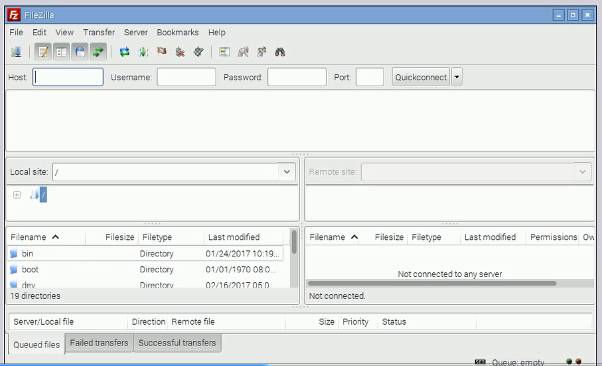Screen dimensions: 602x366
Task: Open the Server menu
Action: (x=135, y=33)
